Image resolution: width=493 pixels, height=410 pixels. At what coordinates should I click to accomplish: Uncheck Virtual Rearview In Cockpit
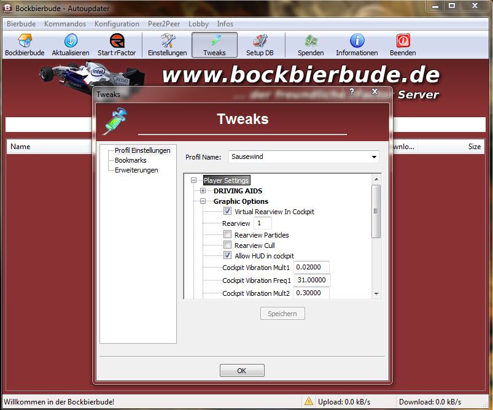point(228,212)
